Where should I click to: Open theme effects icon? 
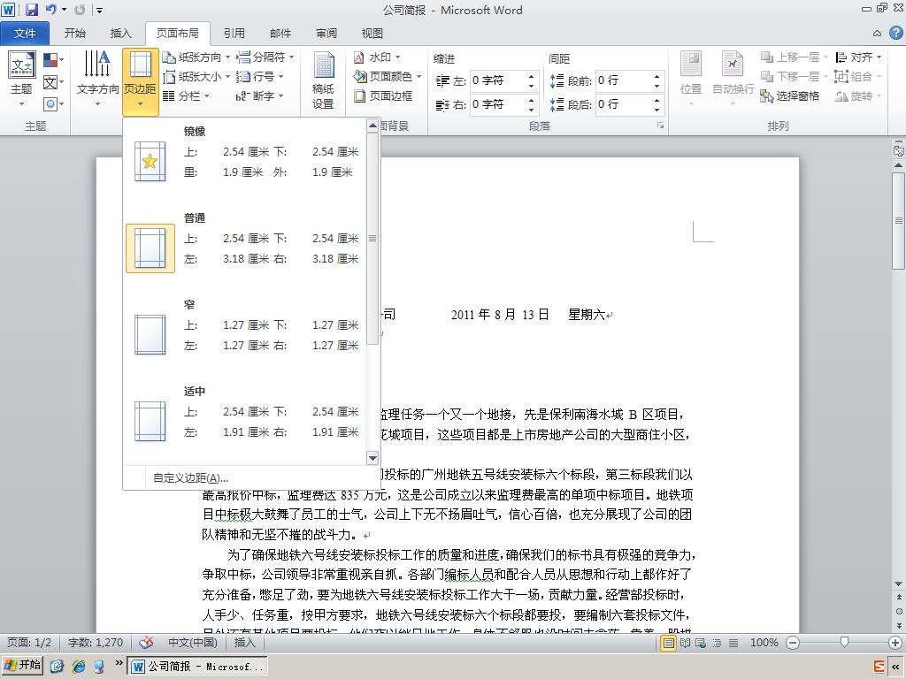pos(52,104)
